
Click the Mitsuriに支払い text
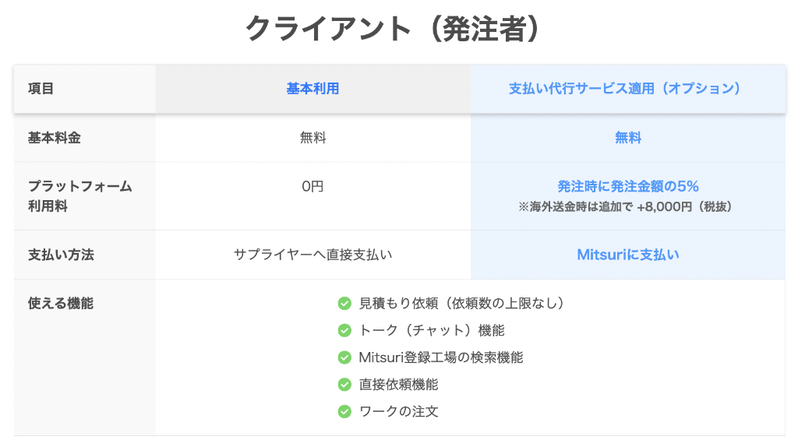628,255
